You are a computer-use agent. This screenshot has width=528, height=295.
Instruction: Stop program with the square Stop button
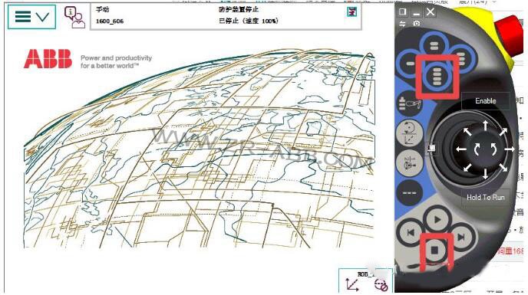click(434, 251)
